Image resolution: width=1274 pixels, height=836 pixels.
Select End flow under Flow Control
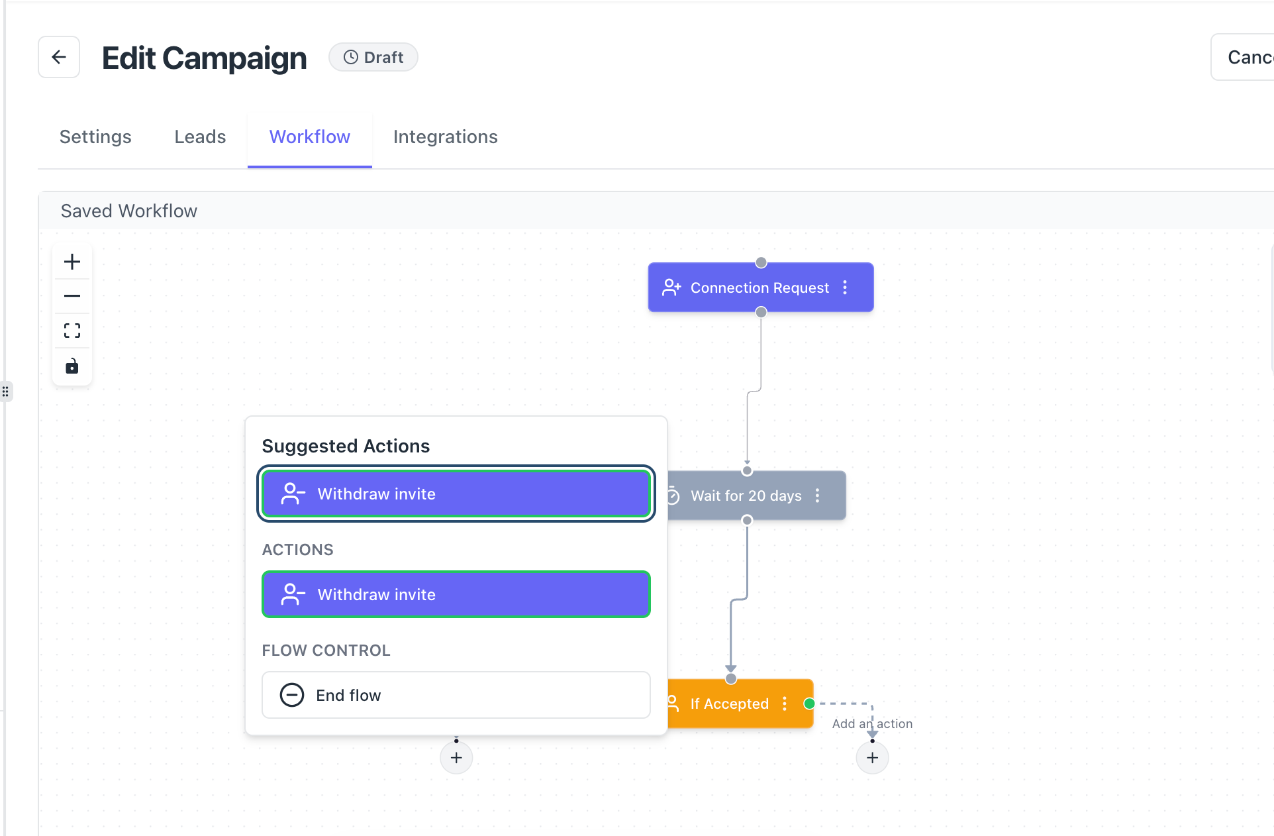pyautogui.click(x=456, y=695)
